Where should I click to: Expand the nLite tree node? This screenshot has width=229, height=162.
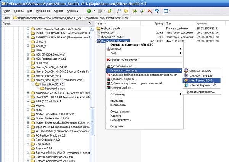[28, 110]
